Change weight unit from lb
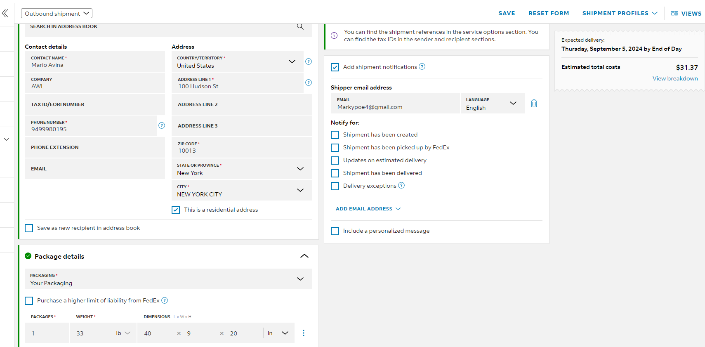The image size is (705, 347). (123, 333)
